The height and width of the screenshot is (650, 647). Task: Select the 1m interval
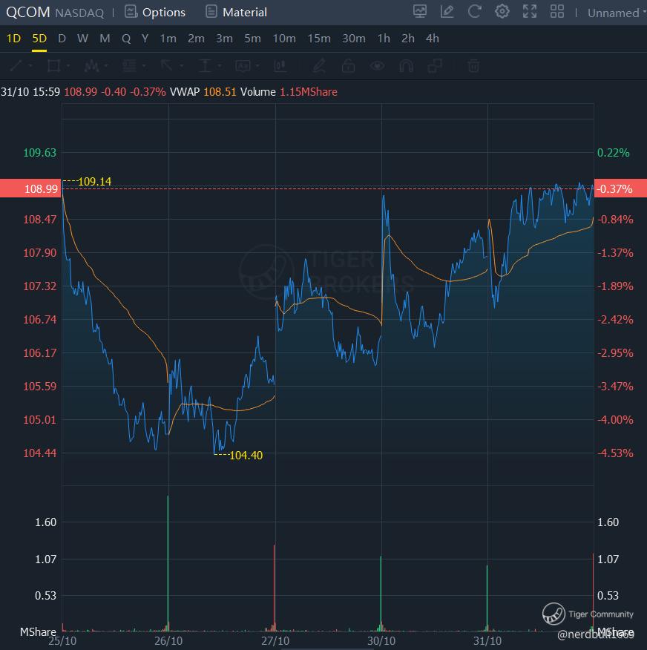[x=168, y=39]
